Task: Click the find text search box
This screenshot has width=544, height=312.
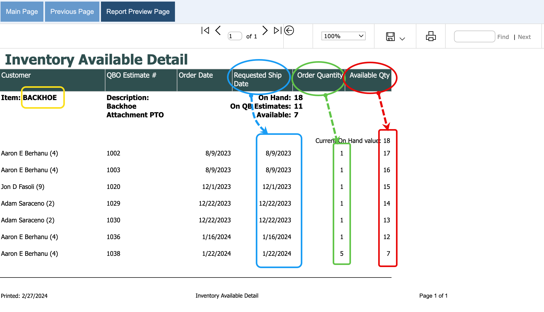Action: (x=474, y=37)
